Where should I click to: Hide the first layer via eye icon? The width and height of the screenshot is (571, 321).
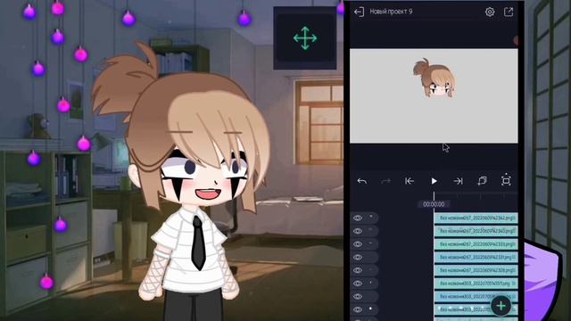[x=358, y=218]
